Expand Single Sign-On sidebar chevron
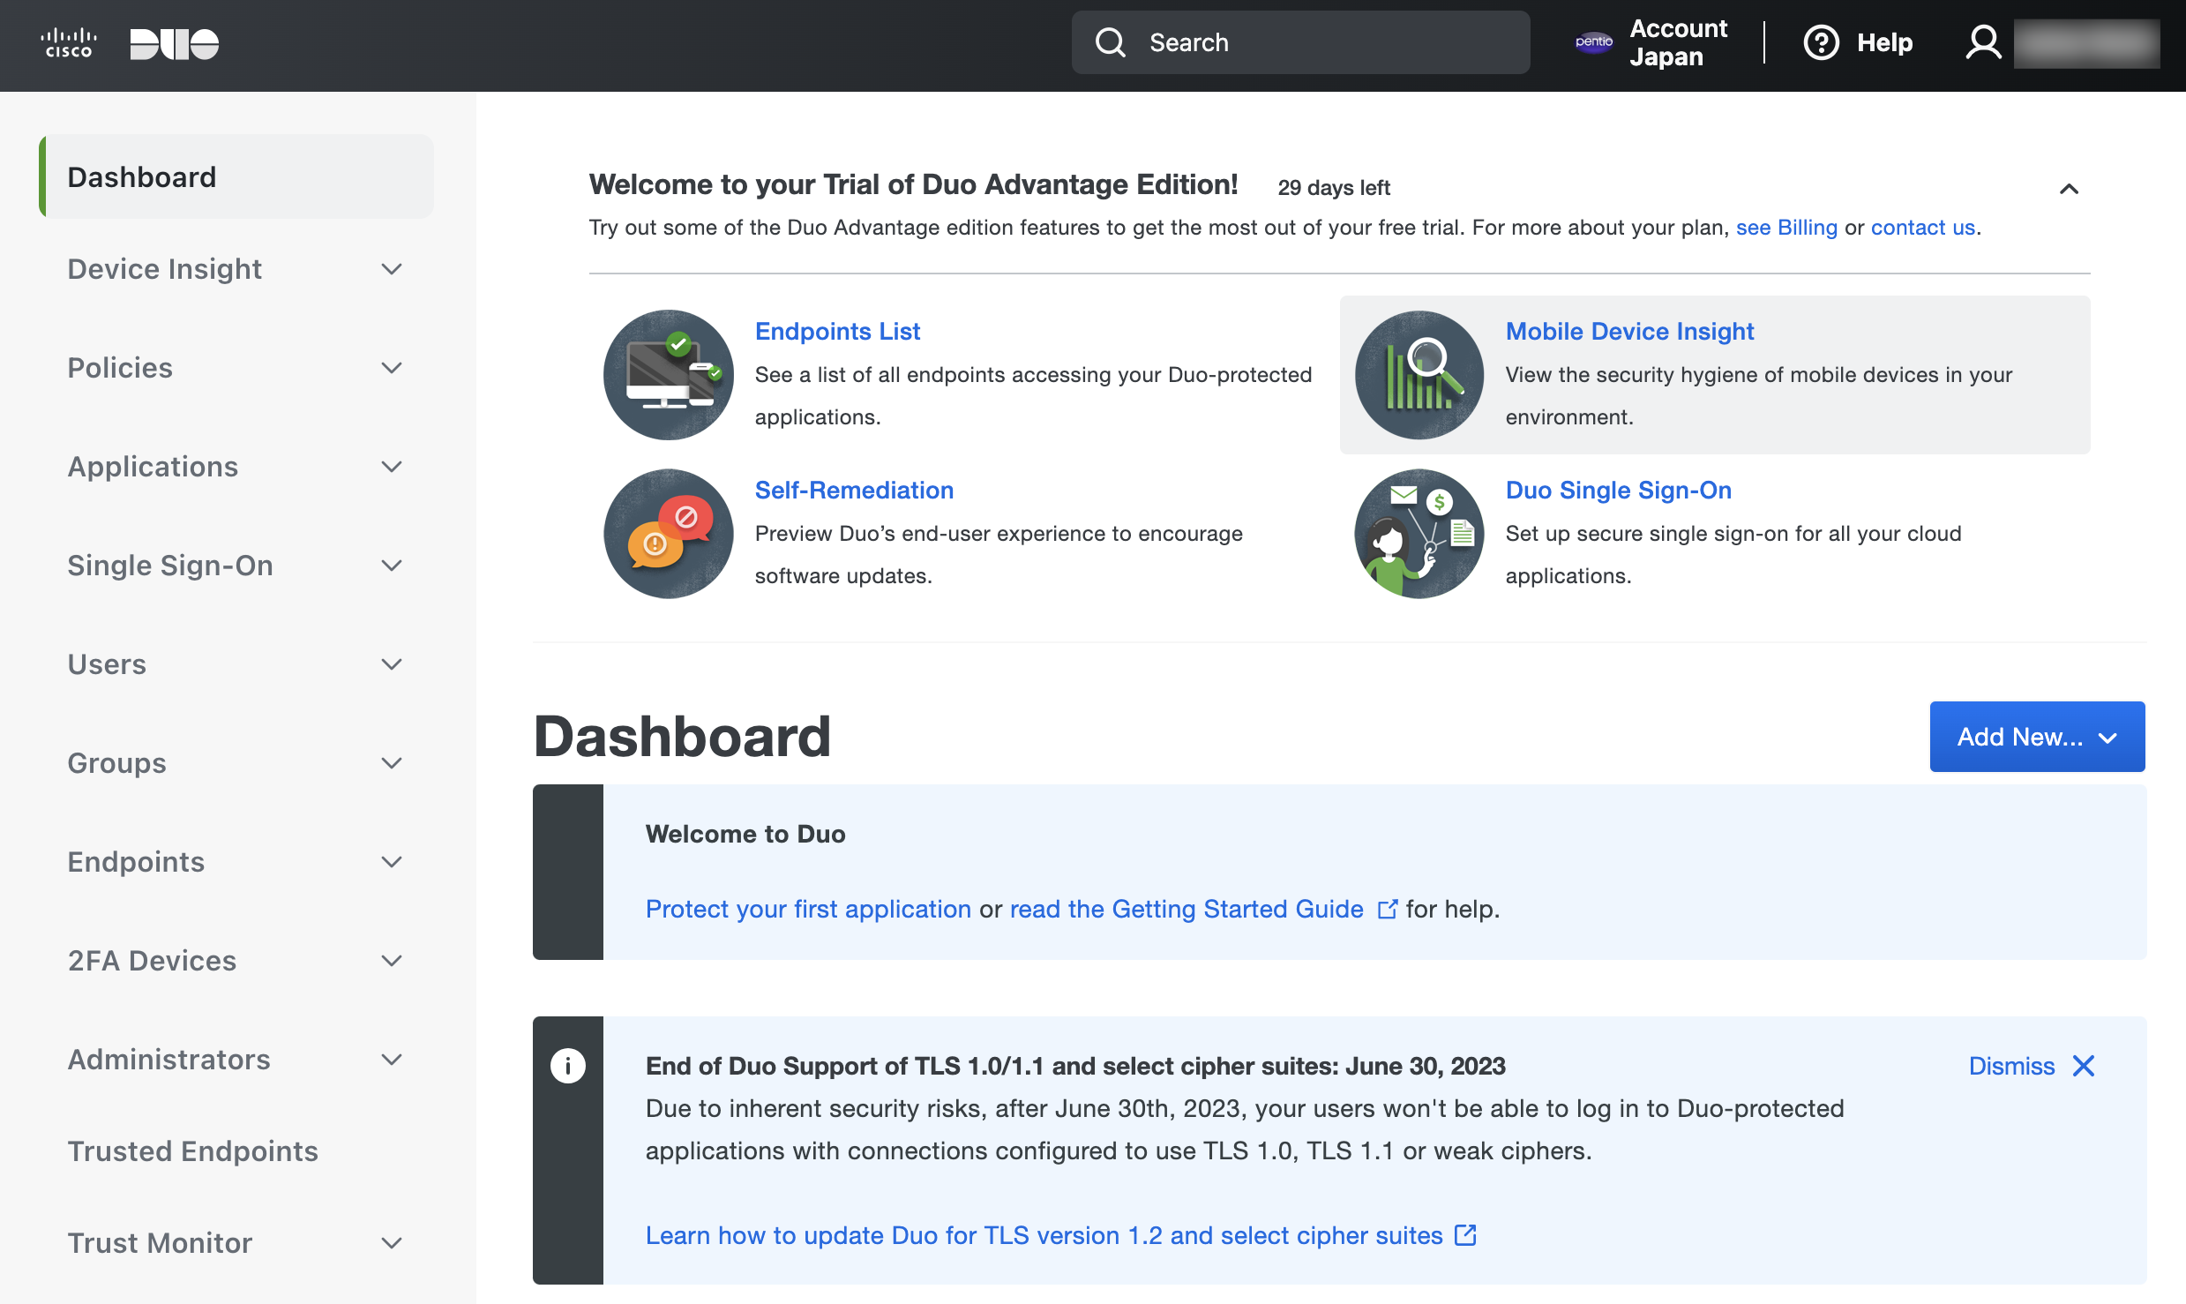This screenshot has height=1304, width=2186. point(392,566)
